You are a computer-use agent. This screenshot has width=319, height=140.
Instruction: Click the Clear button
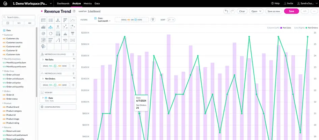pyautogui.click(x=242, y=11)
